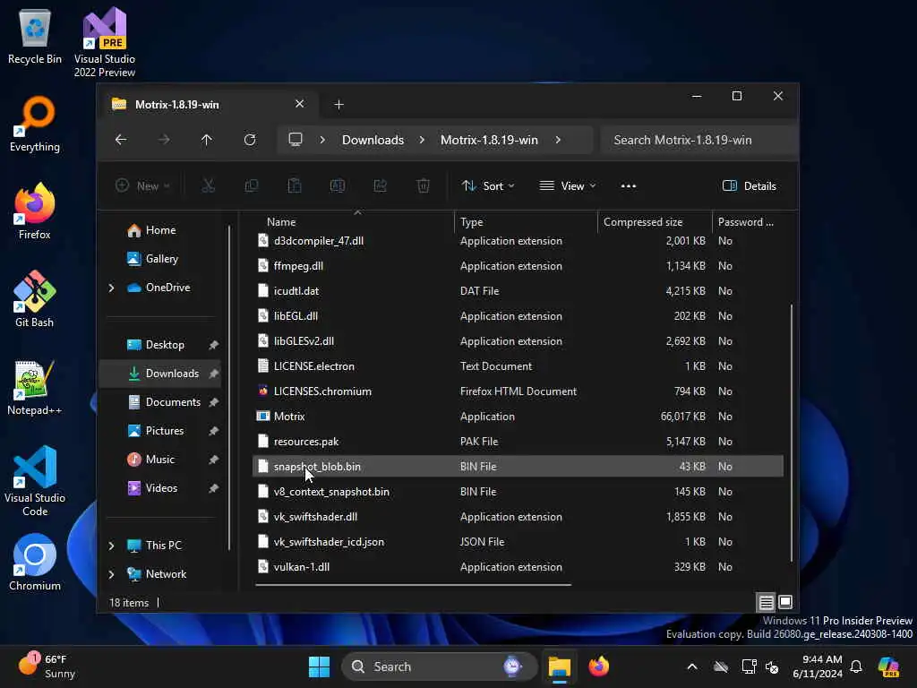Select Visual Studio Code desktop shortcut
This screenshot has width=917, height=688.
coord(35,481)
